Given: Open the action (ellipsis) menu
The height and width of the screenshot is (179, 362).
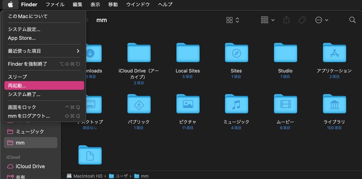Looking at the screenshot, I should (x=322, y=20).
